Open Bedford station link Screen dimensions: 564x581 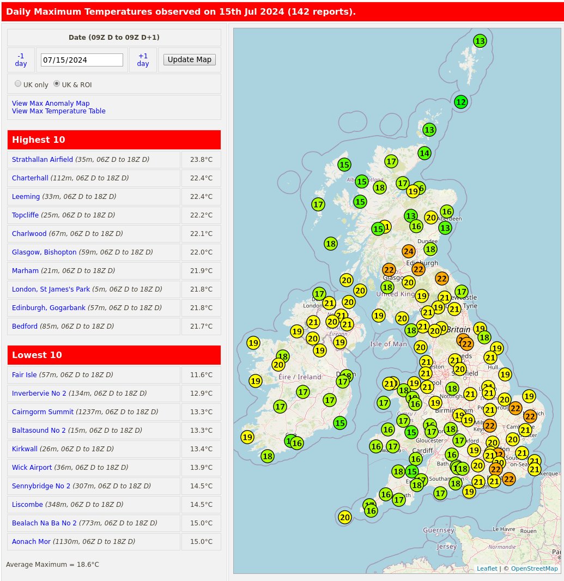(x=25, y=326)
